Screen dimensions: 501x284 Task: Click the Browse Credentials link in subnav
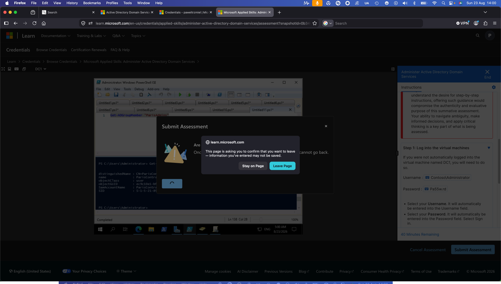click(x=51, y=50)
